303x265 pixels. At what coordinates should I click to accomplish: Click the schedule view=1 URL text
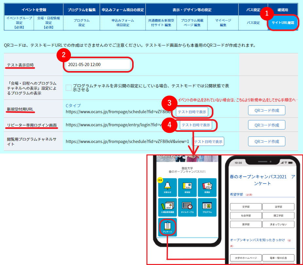(127, 141)
